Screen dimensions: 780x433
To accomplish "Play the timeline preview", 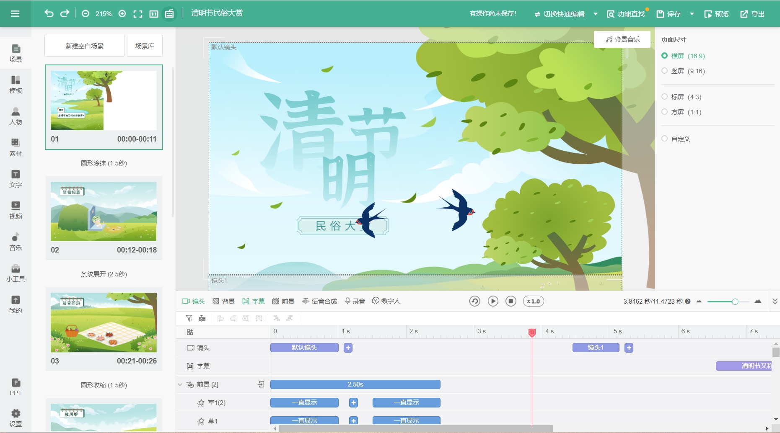I will (493, 301).
